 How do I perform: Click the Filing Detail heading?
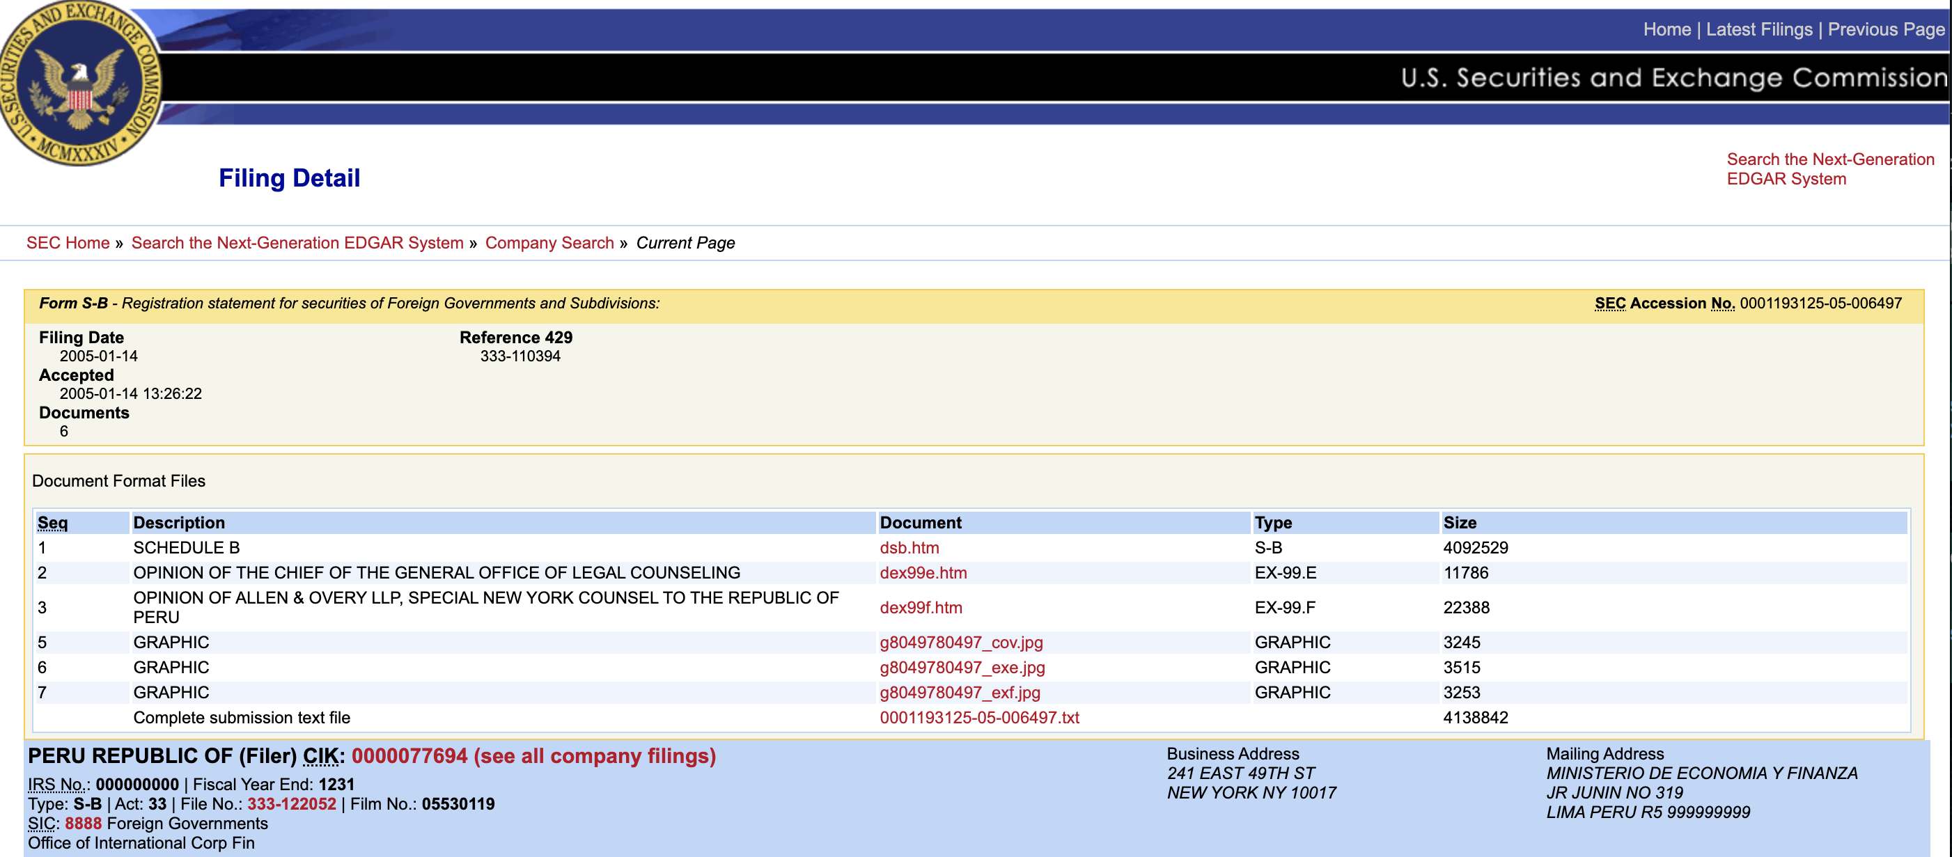point(289,178)
